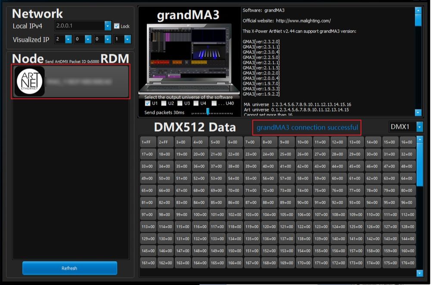Open second Visualized IP octet dropdown
The width and height of the screenshot is (431, 285).
tap(88, 39)
